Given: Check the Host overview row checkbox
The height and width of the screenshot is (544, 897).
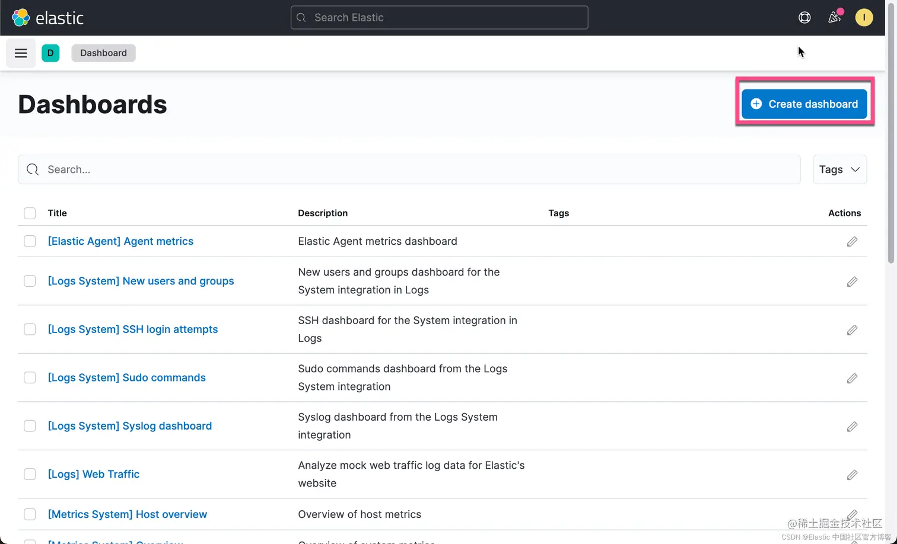Looking at the screenshot, I should pos(30,514).
